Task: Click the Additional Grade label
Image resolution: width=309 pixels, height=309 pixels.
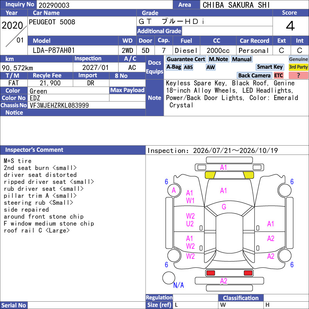Action: tap(159, 31)
